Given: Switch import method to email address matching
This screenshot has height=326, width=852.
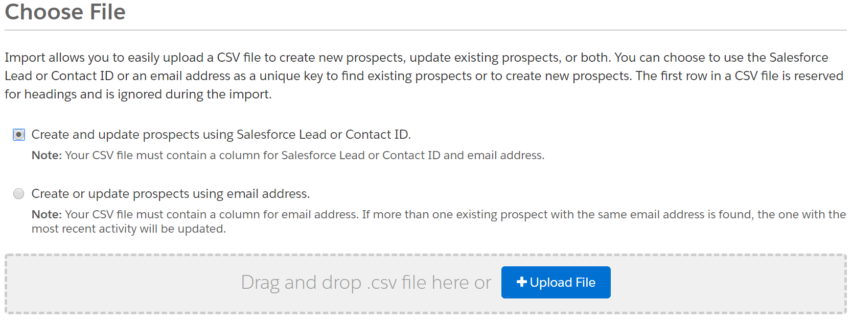Looking at the screenshot, I should pyautogui.click(x=18, y=193).
